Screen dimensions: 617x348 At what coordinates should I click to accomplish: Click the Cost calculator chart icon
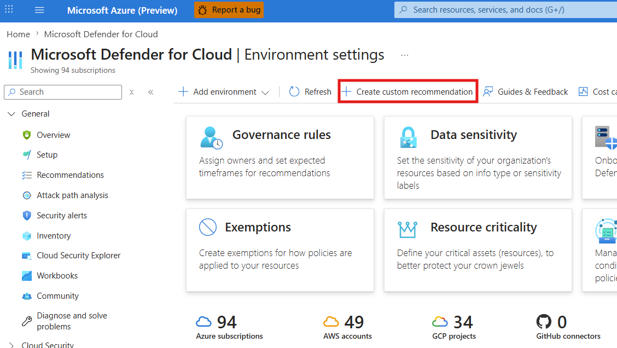pos(583,92)
